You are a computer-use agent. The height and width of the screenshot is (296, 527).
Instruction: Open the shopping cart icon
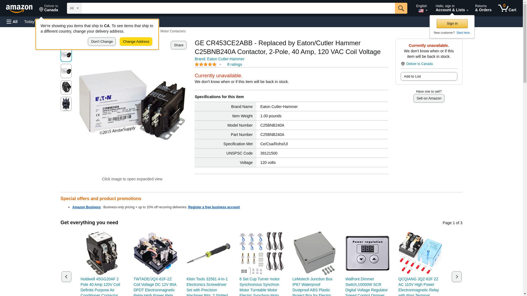tap(507, 8)
